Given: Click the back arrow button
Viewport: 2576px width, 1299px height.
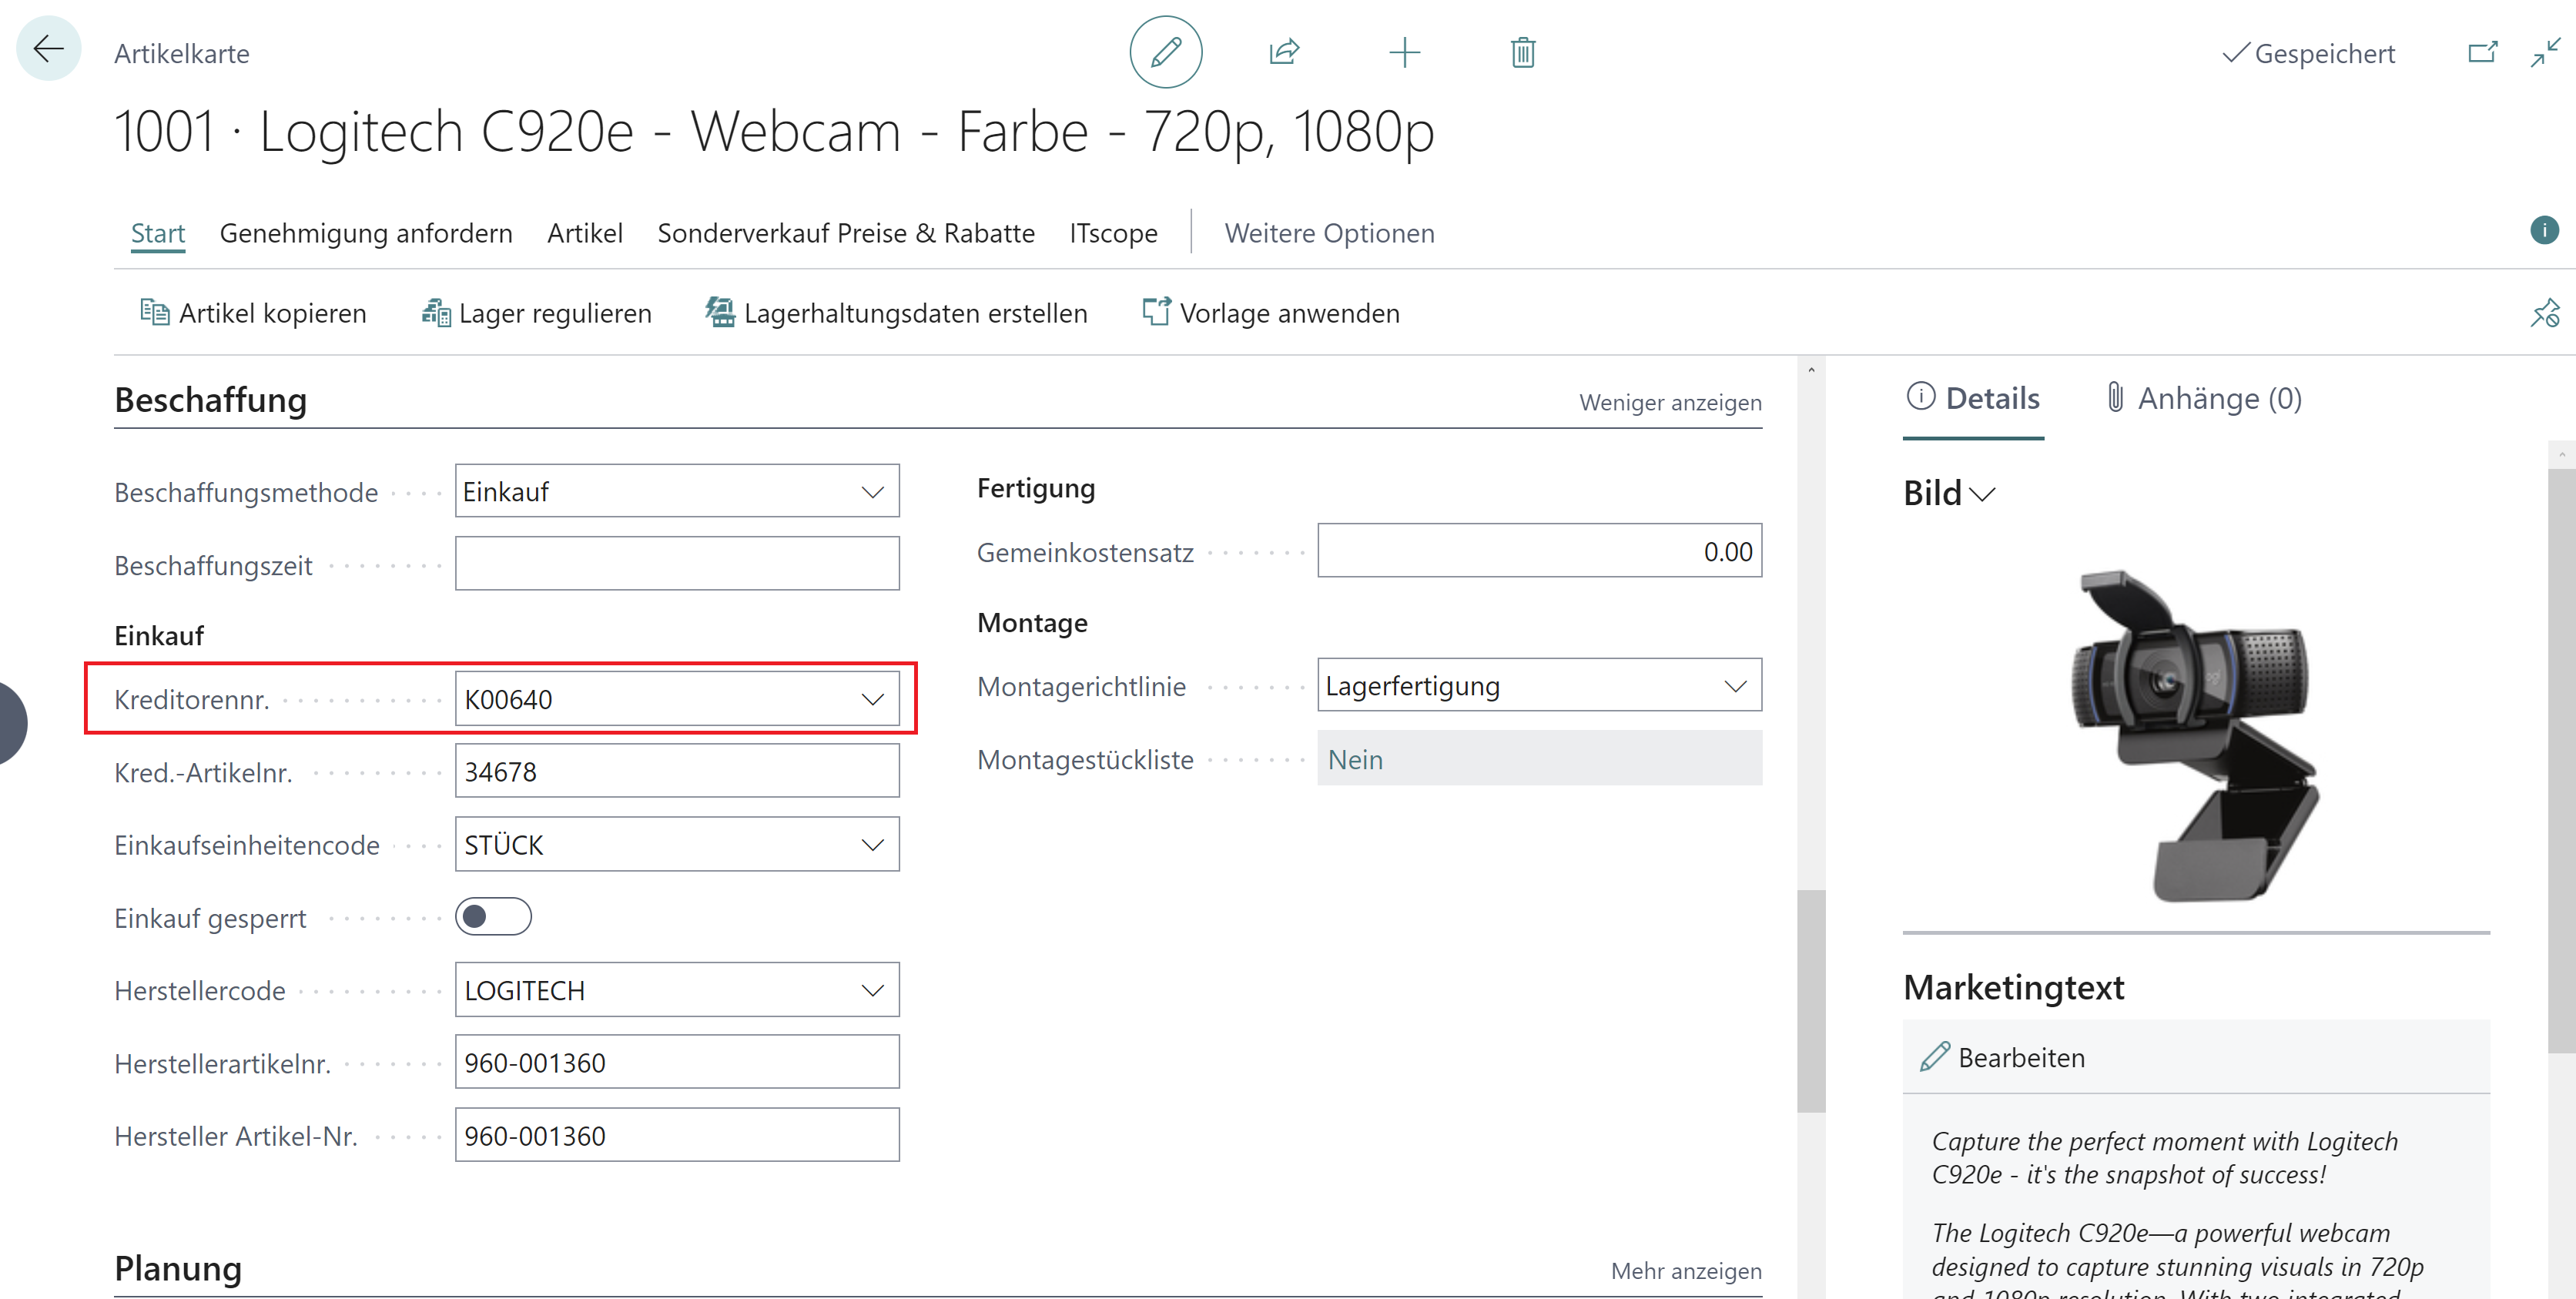Looking at the screenshot, I should (x=48, y=50).
